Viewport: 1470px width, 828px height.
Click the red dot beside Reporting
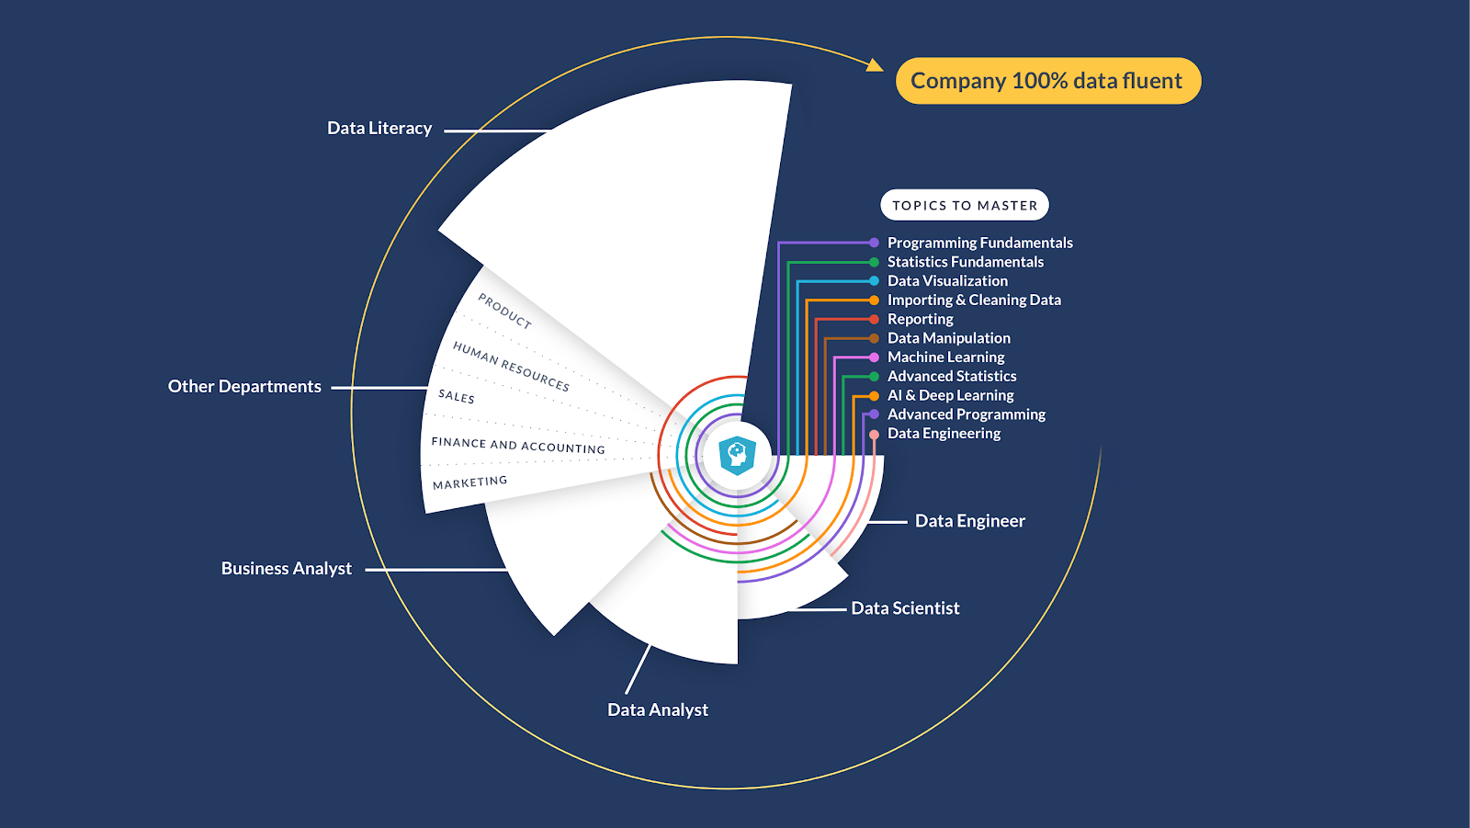(874, 319)
